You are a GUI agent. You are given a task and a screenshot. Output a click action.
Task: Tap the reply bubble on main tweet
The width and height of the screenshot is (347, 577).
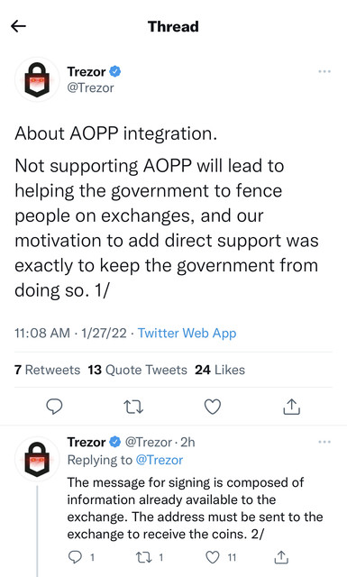54,407
